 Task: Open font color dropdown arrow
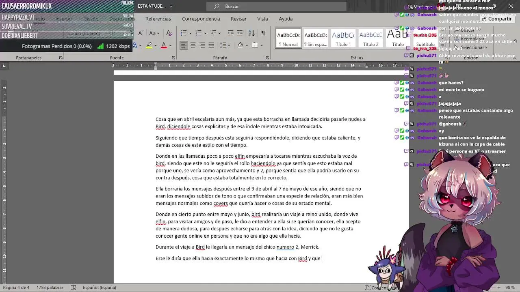pos(170,45)
